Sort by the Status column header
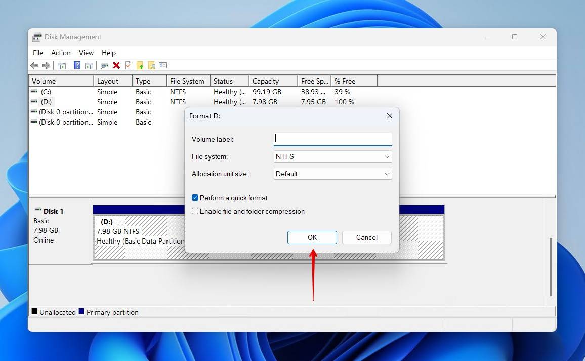The width and height of the screenshot is (585, 361). 230,81
